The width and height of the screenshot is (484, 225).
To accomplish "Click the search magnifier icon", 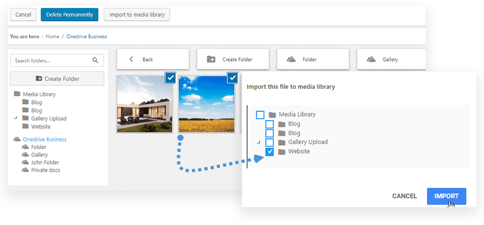I will pos(95,60).
